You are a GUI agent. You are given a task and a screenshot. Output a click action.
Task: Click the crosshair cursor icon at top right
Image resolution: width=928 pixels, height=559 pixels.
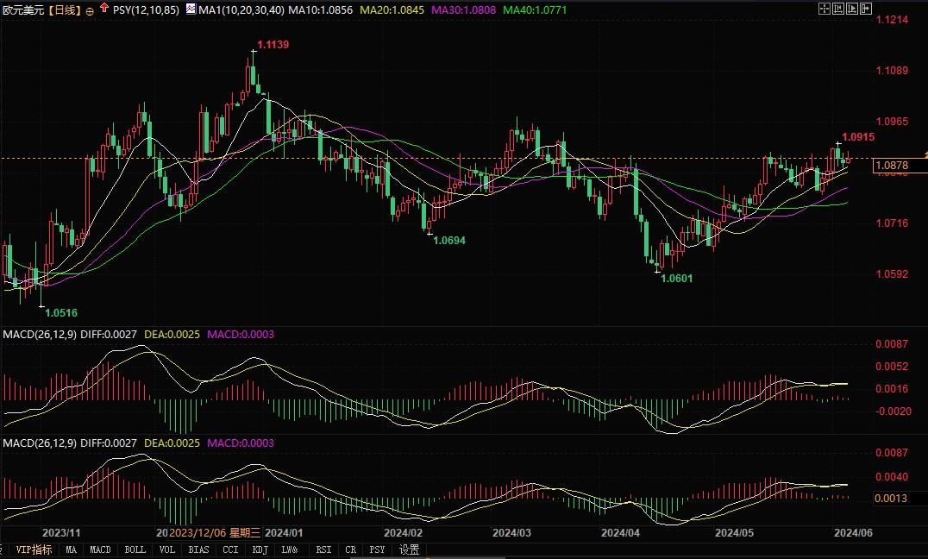[x=824, y=9]
